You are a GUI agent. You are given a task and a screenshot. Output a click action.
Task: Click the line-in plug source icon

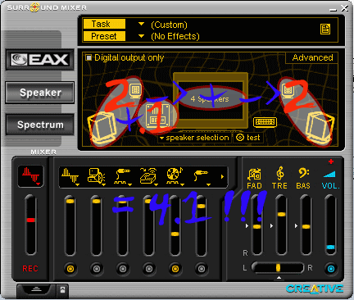pos(201,175)
